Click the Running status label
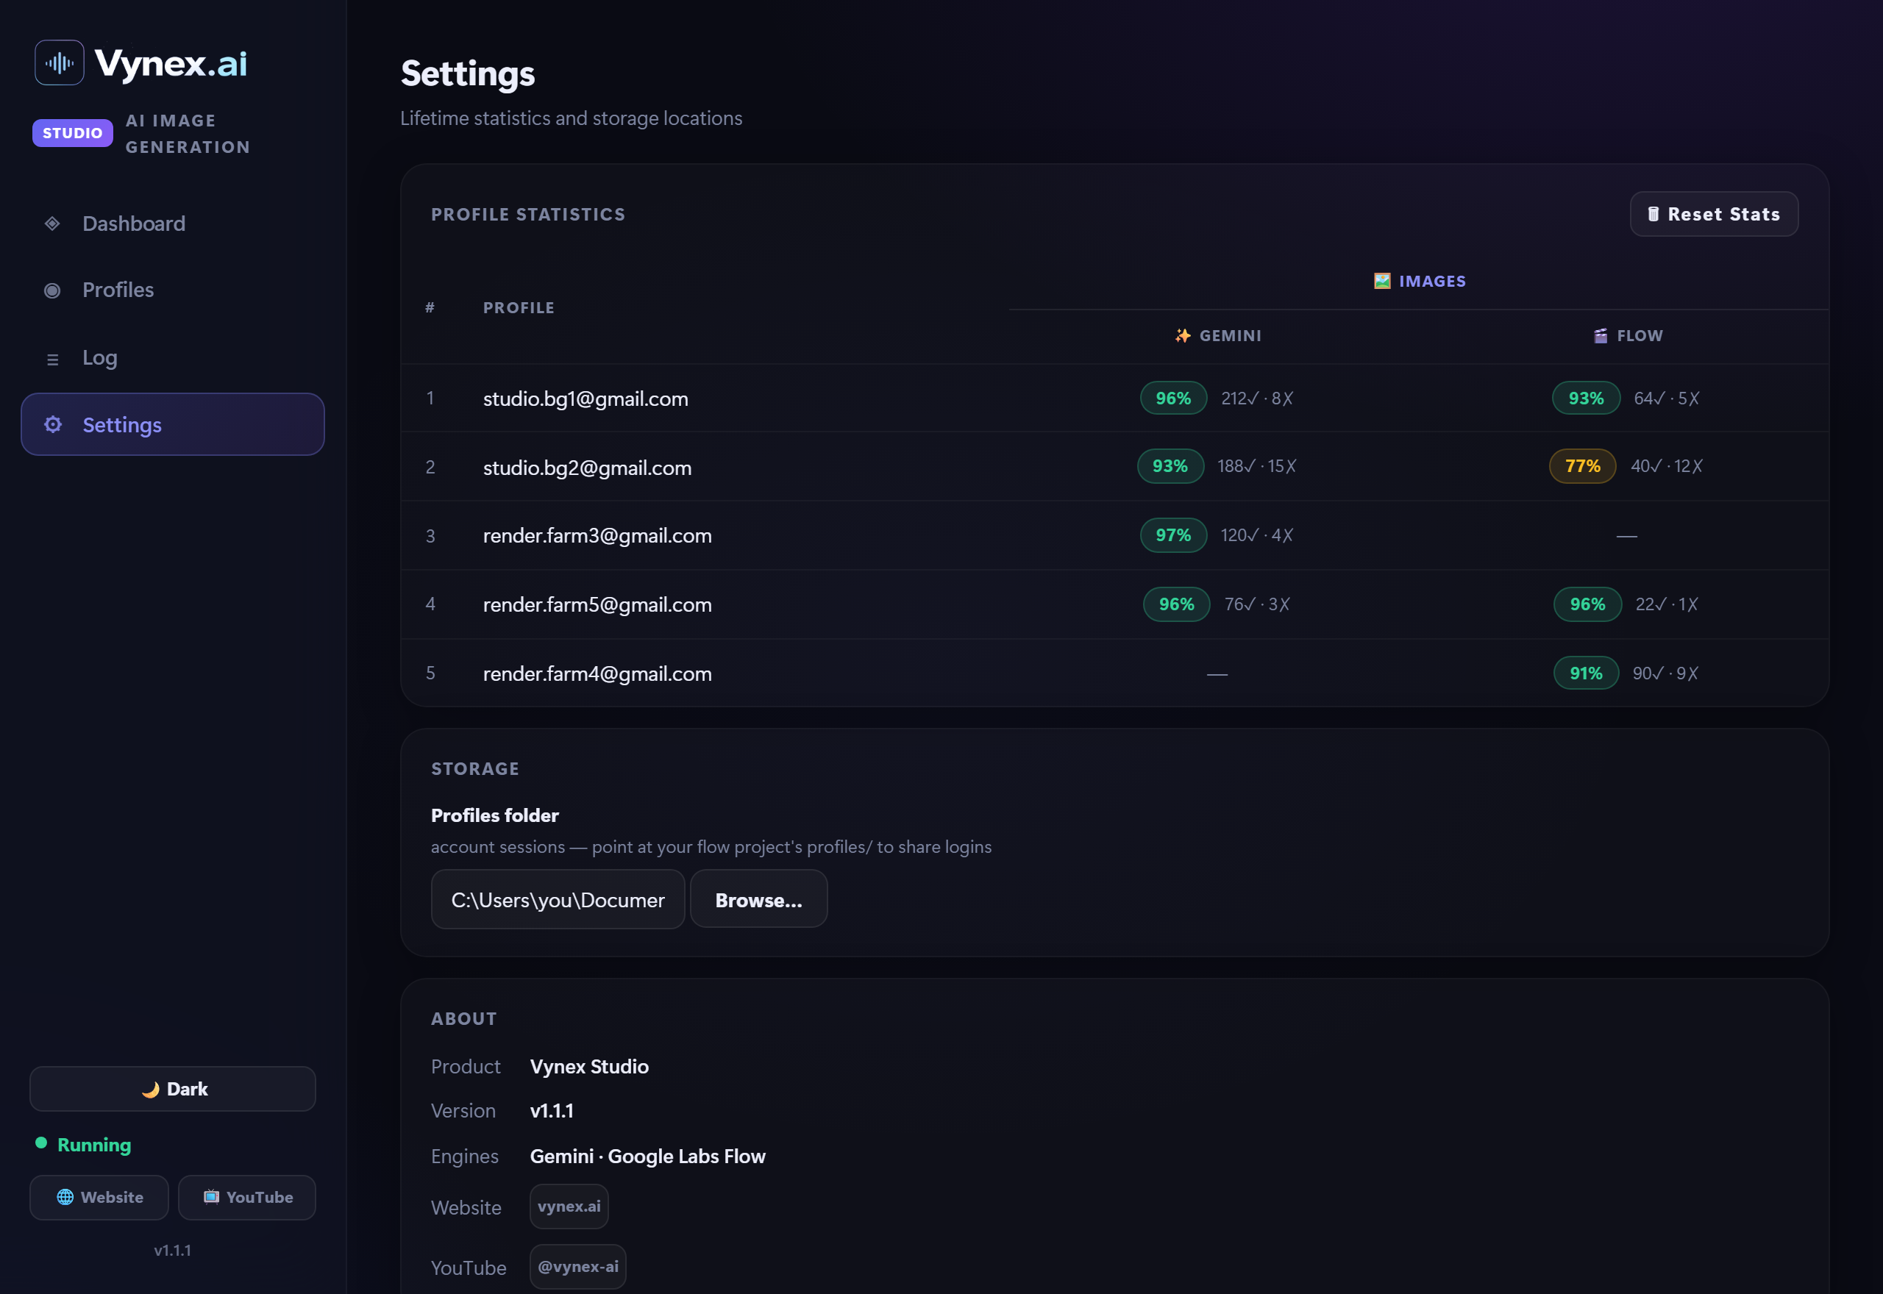The width and height of the screenshot is (1883, 1294). pos(94,1145)
